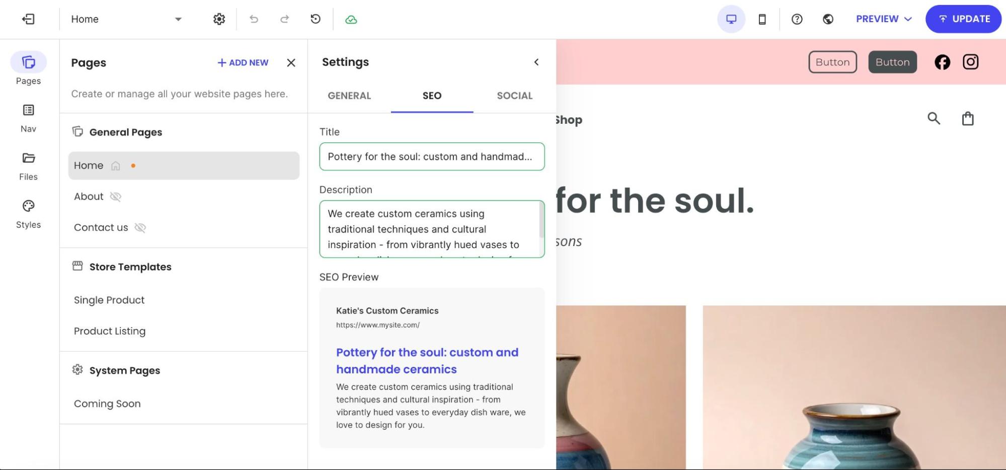1006x470 pixels.
Task: Switch to the SOCIAL settings tab
Action: (514, 96)
